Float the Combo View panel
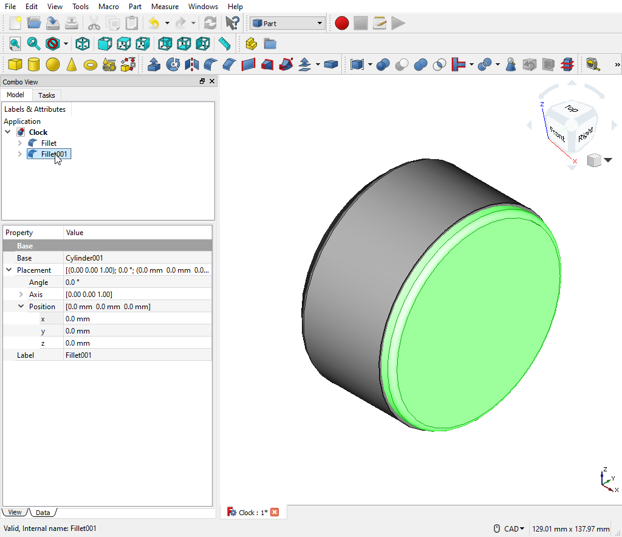622x537 pixels. point(202,81)
